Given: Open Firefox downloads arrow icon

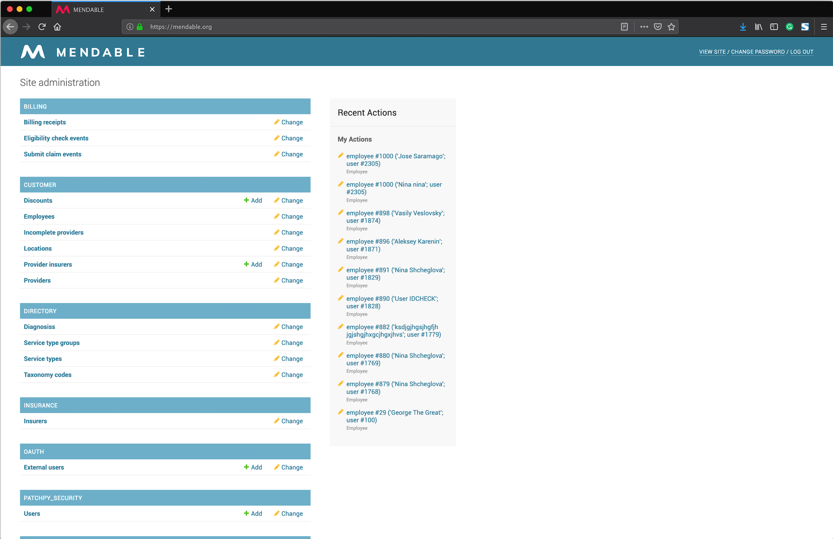Looking at the screenshot, I should [743, 27].
